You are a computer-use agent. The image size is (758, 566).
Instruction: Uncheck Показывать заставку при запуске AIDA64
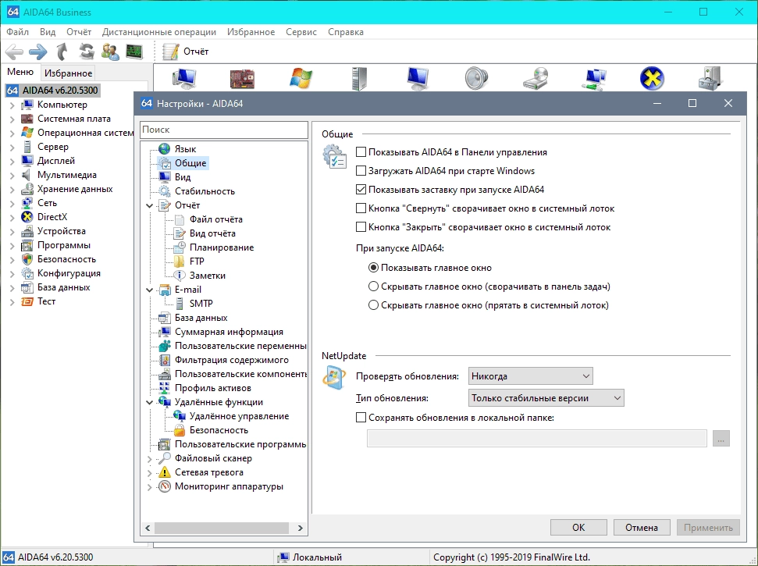[x=361, y=190]
